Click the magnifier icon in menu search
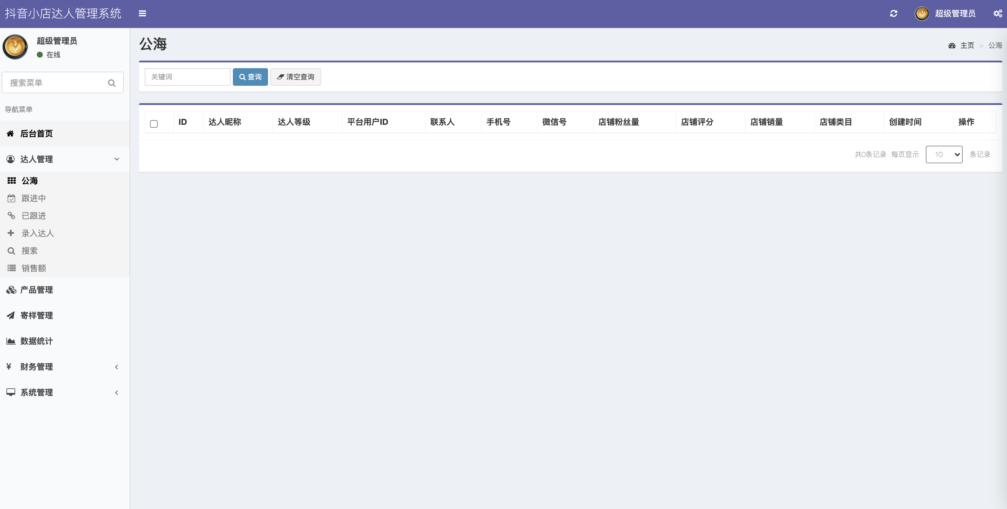1007x509 pixels. (112, 83)
